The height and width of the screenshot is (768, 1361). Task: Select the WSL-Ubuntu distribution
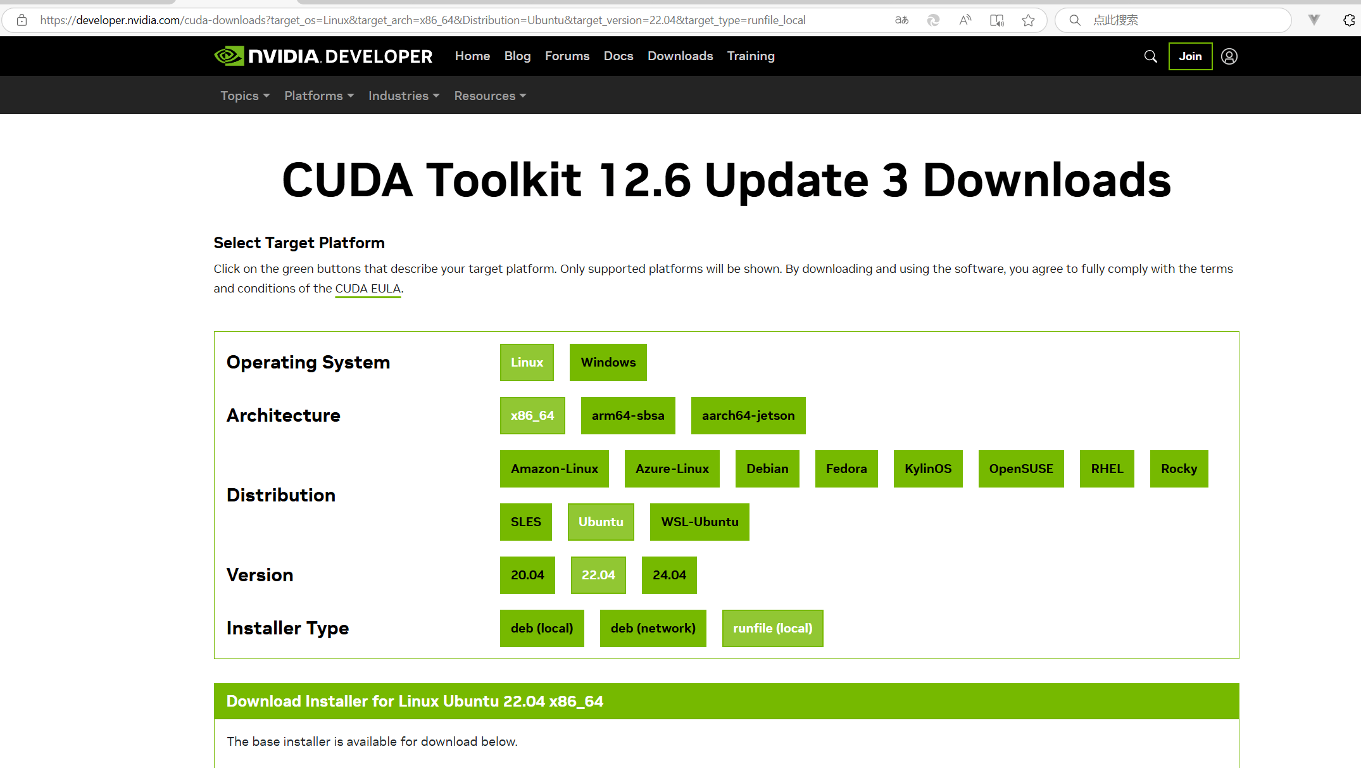699,522
